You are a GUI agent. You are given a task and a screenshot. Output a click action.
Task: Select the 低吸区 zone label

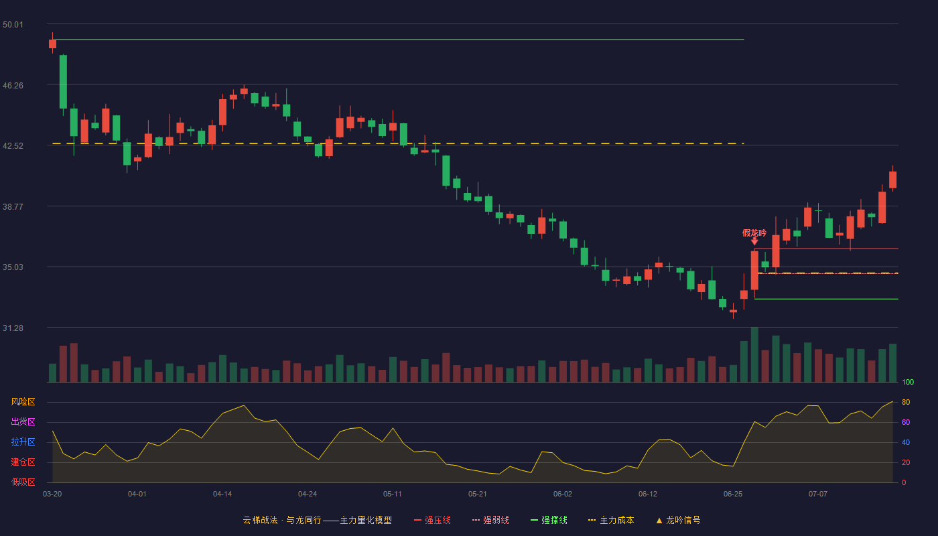pos(23,482)
